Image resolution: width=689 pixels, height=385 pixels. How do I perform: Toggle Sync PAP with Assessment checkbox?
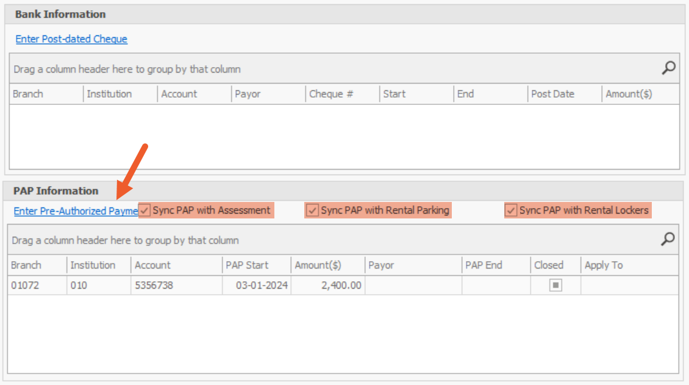[x=145, y=210]
